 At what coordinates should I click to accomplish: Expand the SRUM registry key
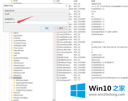click(9, 33)
